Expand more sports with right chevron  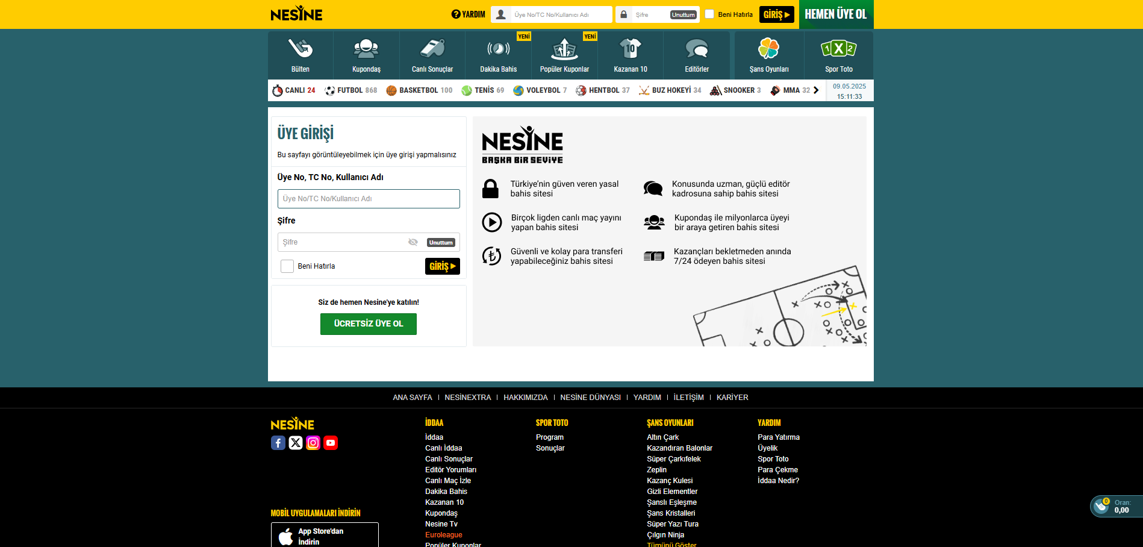tap(816, 90)
